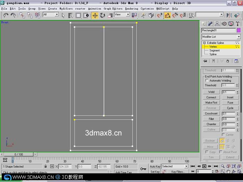This screenshot has width=243, height=182.
Task: Tick the Copy checkbox below Mirror
Action: pyautogui.click(x=207, y=152)
